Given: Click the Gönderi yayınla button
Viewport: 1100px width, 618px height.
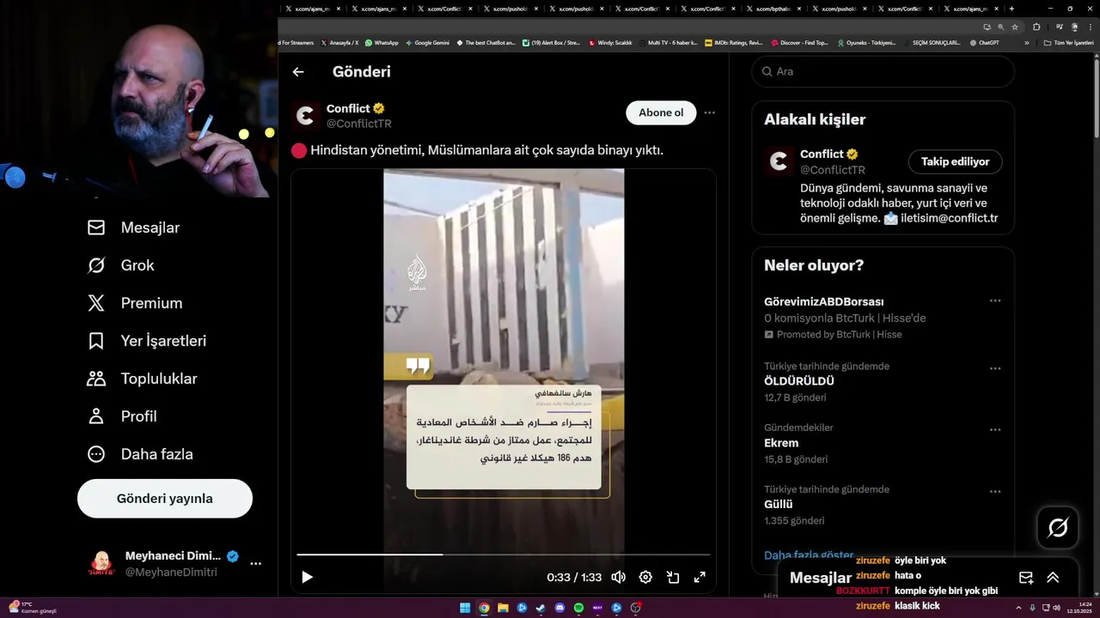Looking at the screenshot, I should 165,499.
